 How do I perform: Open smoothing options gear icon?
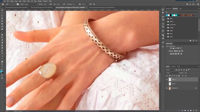tap(80, 4)
